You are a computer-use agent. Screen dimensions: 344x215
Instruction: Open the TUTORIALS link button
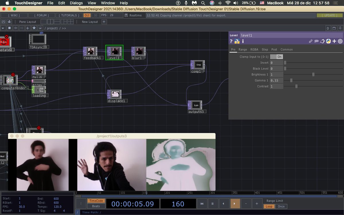[x=67, y=15]
